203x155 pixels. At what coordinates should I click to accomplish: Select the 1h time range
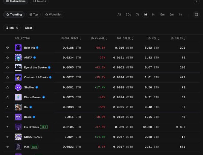(153, 15)
